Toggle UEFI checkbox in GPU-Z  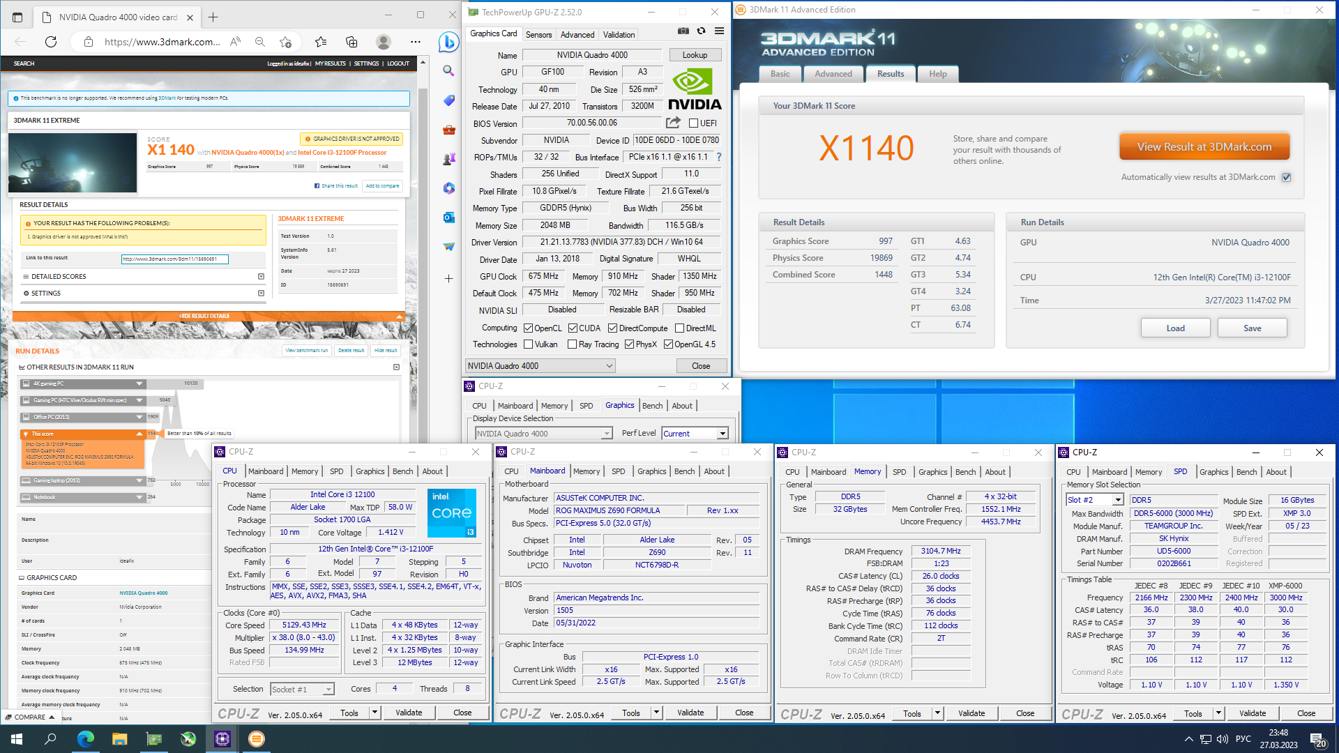[x=693, y=123]
